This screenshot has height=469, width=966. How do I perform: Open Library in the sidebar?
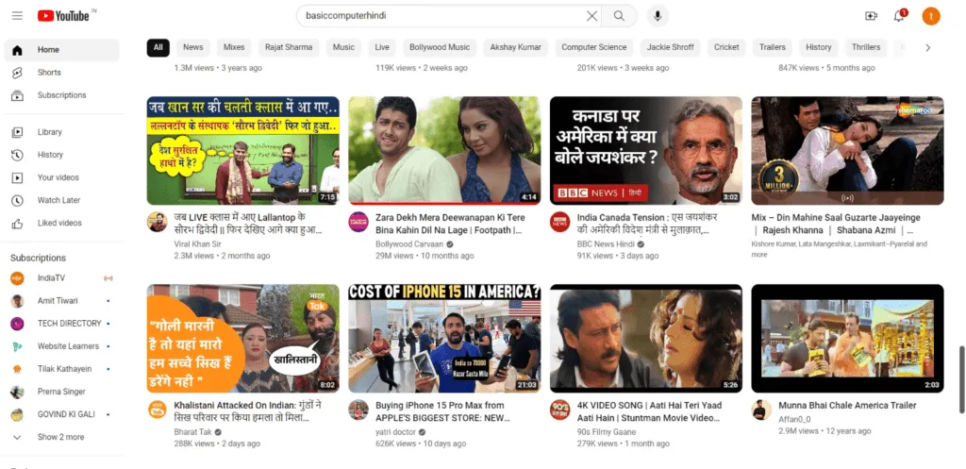pos(61,132)
